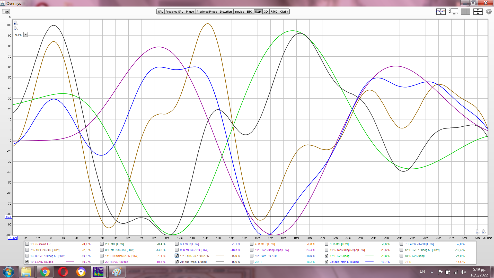Show hidden system tray icons arrow
The image size is (494, 278).
432,272
